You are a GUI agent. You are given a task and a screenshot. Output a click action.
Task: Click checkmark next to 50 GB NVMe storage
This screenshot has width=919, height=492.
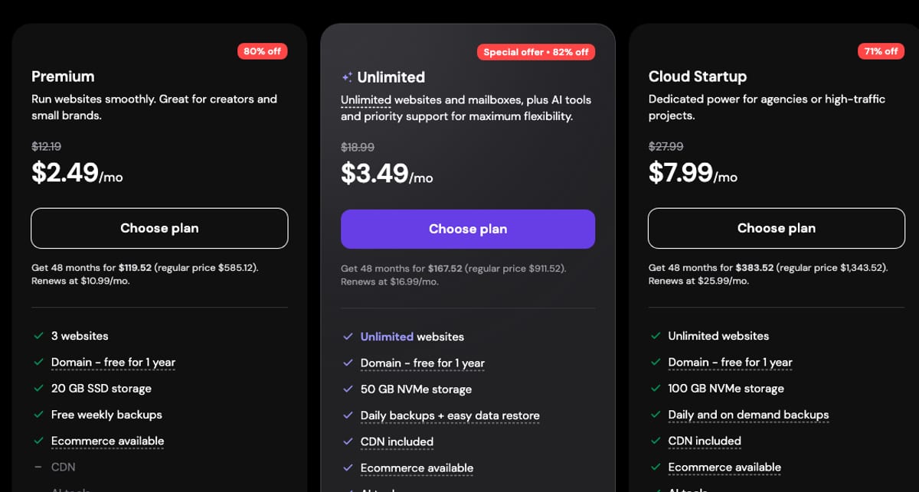click(x=348, y=389)
